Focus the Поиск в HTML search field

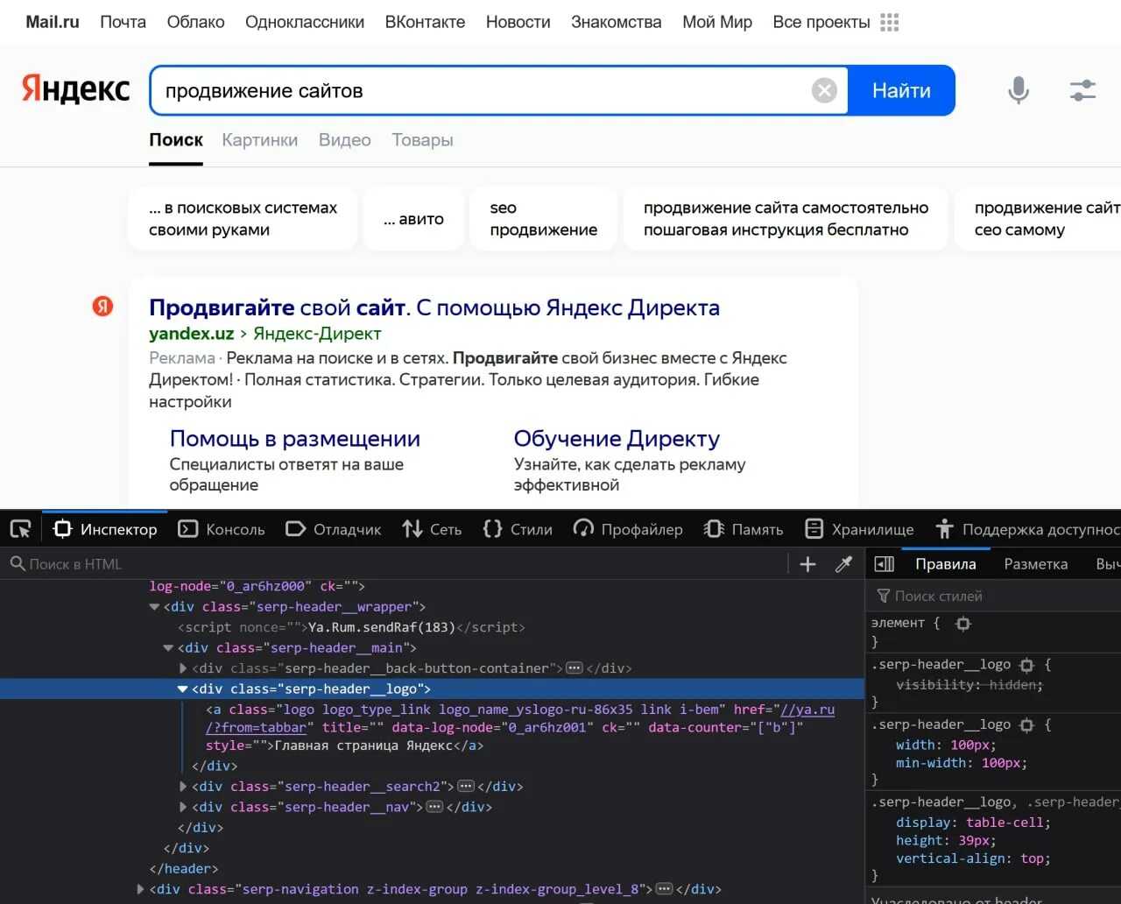coord(394,564)
